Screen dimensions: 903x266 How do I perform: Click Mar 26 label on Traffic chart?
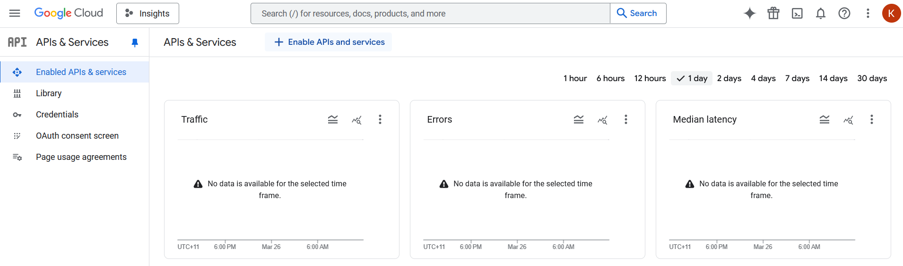271,247
